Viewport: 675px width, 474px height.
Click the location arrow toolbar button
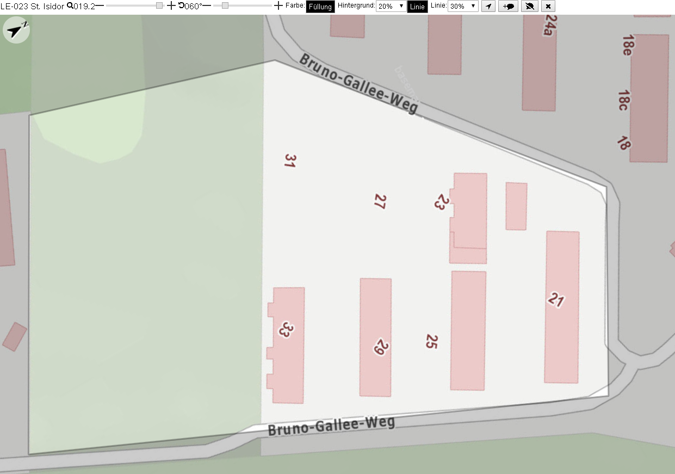tap(488, 7)
